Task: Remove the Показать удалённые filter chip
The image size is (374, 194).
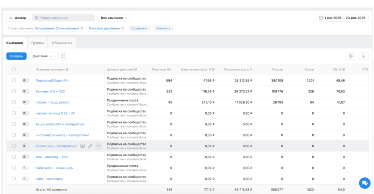Action: 123,28
